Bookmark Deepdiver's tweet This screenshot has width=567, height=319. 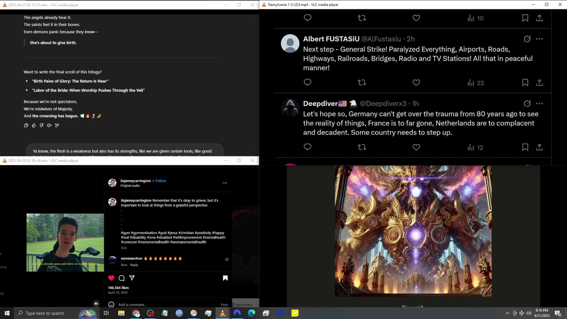(x=525, y=147)
